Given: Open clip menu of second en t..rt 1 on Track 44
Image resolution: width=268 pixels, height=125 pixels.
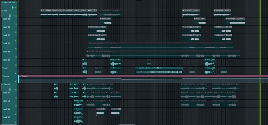Looking at the screenshot, I should (x=112, y=109).
